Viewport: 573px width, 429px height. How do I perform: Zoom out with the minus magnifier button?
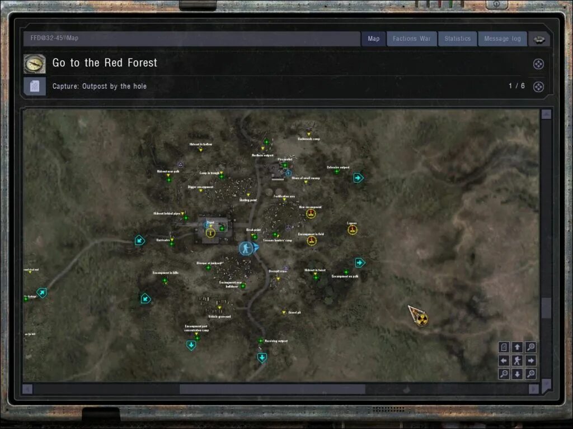coord(504,374)
